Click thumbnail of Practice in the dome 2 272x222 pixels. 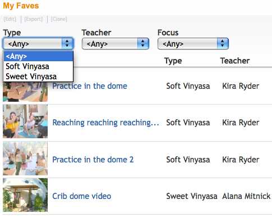[x=25, y=158]
